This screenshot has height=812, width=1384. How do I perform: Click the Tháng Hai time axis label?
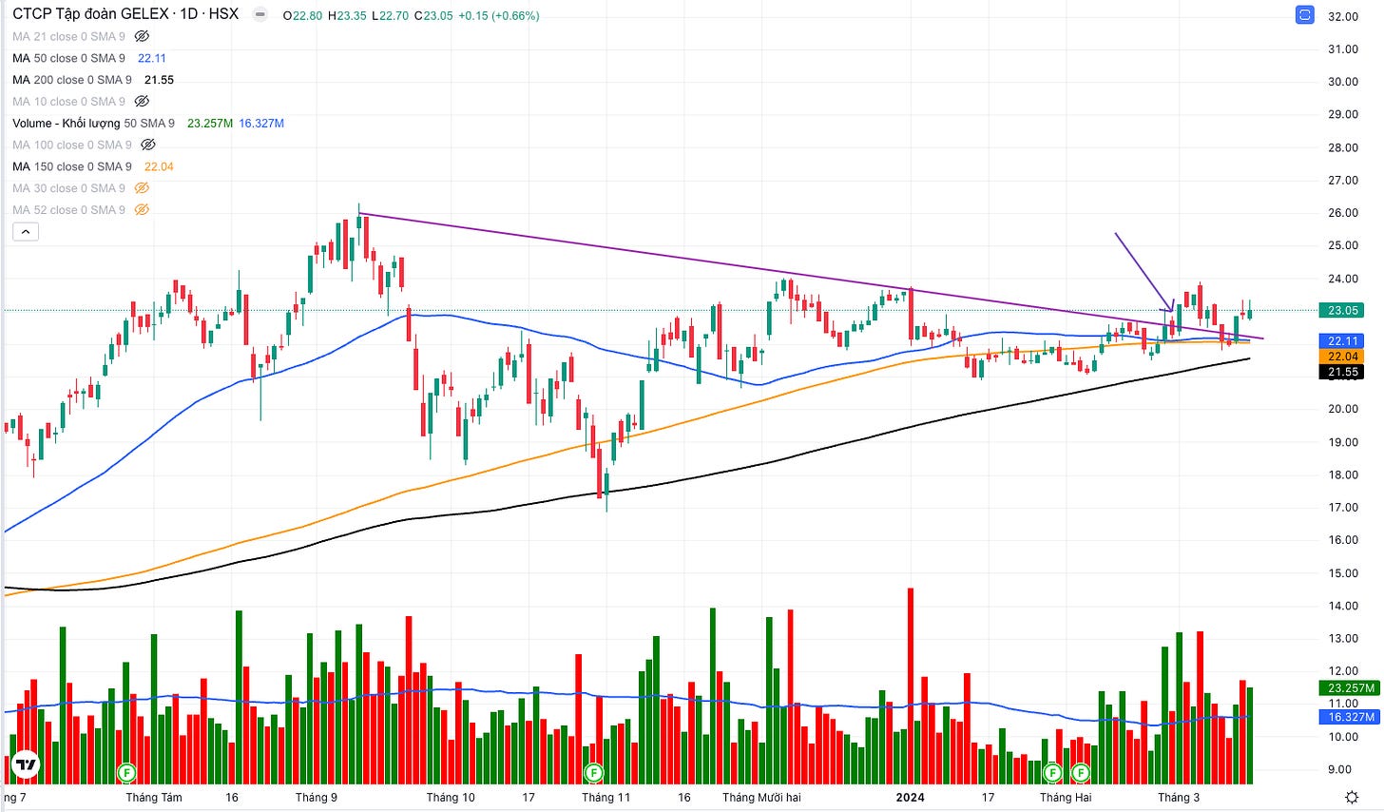(x=1066, y=797)
